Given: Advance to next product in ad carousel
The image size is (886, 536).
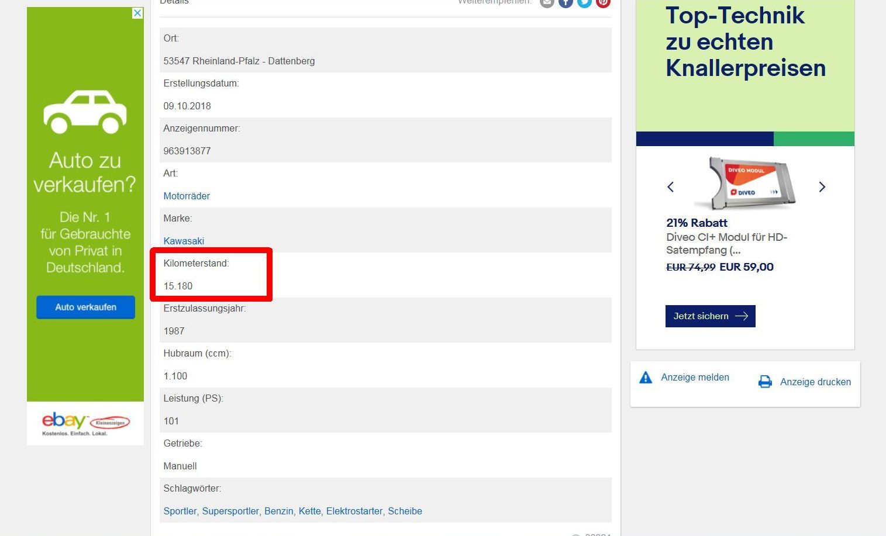Looking at the screenshot, I should (x=822, y=187).
